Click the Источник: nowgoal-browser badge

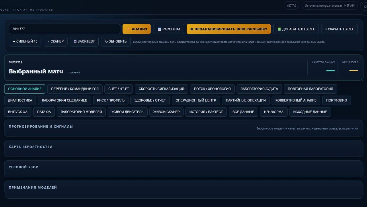330,5
